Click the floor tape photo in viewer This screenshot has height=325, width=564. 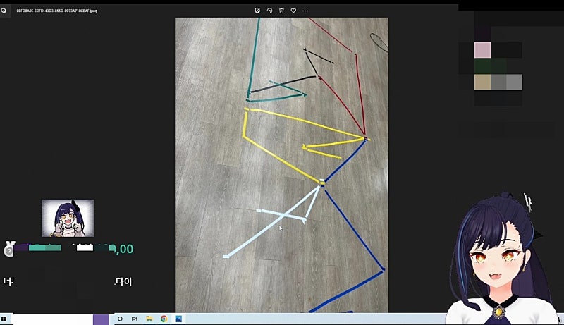click(x=281, y=165)
